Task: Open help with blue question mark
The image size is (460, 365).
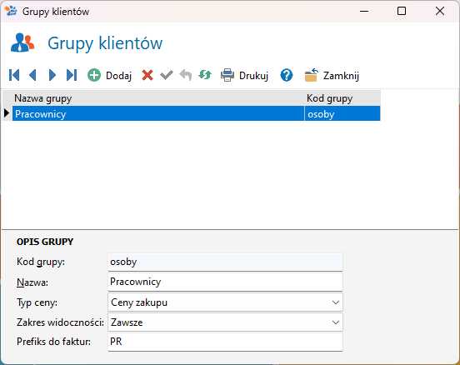Action: pos(287,75)
